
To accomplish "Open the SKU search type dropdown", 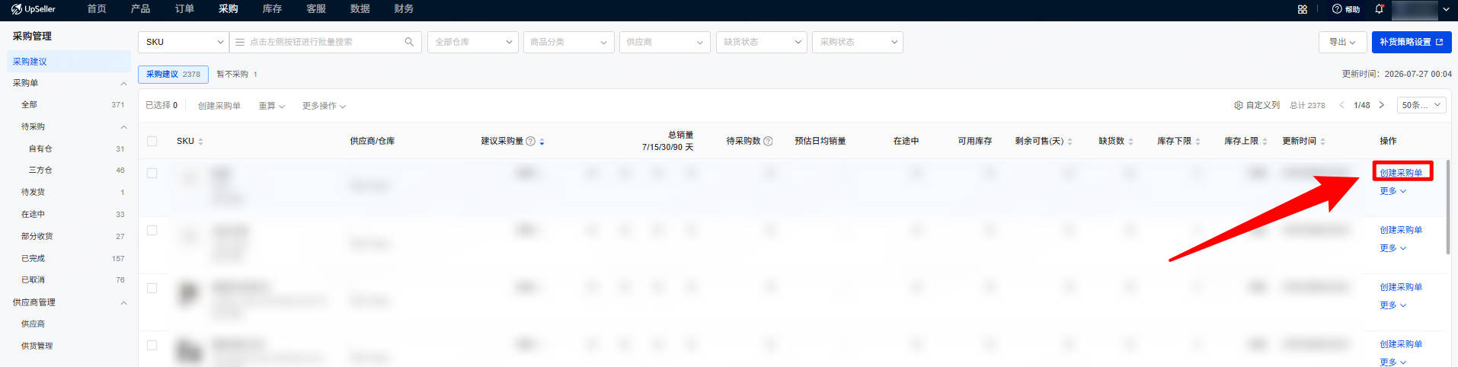I will pyautogui.click(x=184, y=42).
